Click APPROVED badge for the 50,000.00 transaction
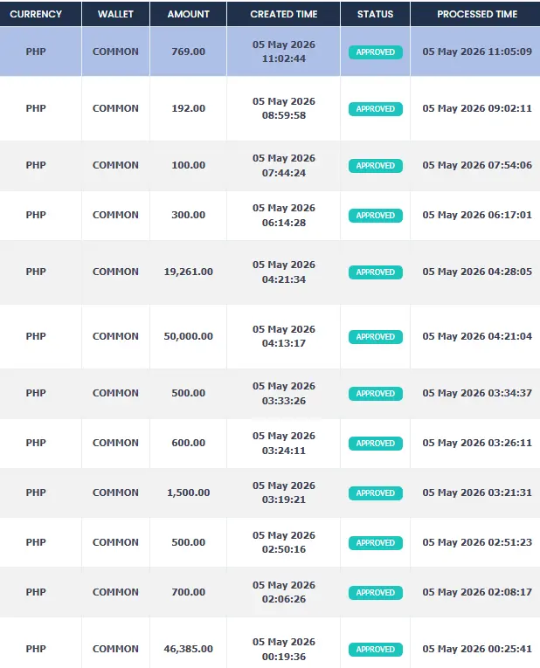 tap(376, 336)
